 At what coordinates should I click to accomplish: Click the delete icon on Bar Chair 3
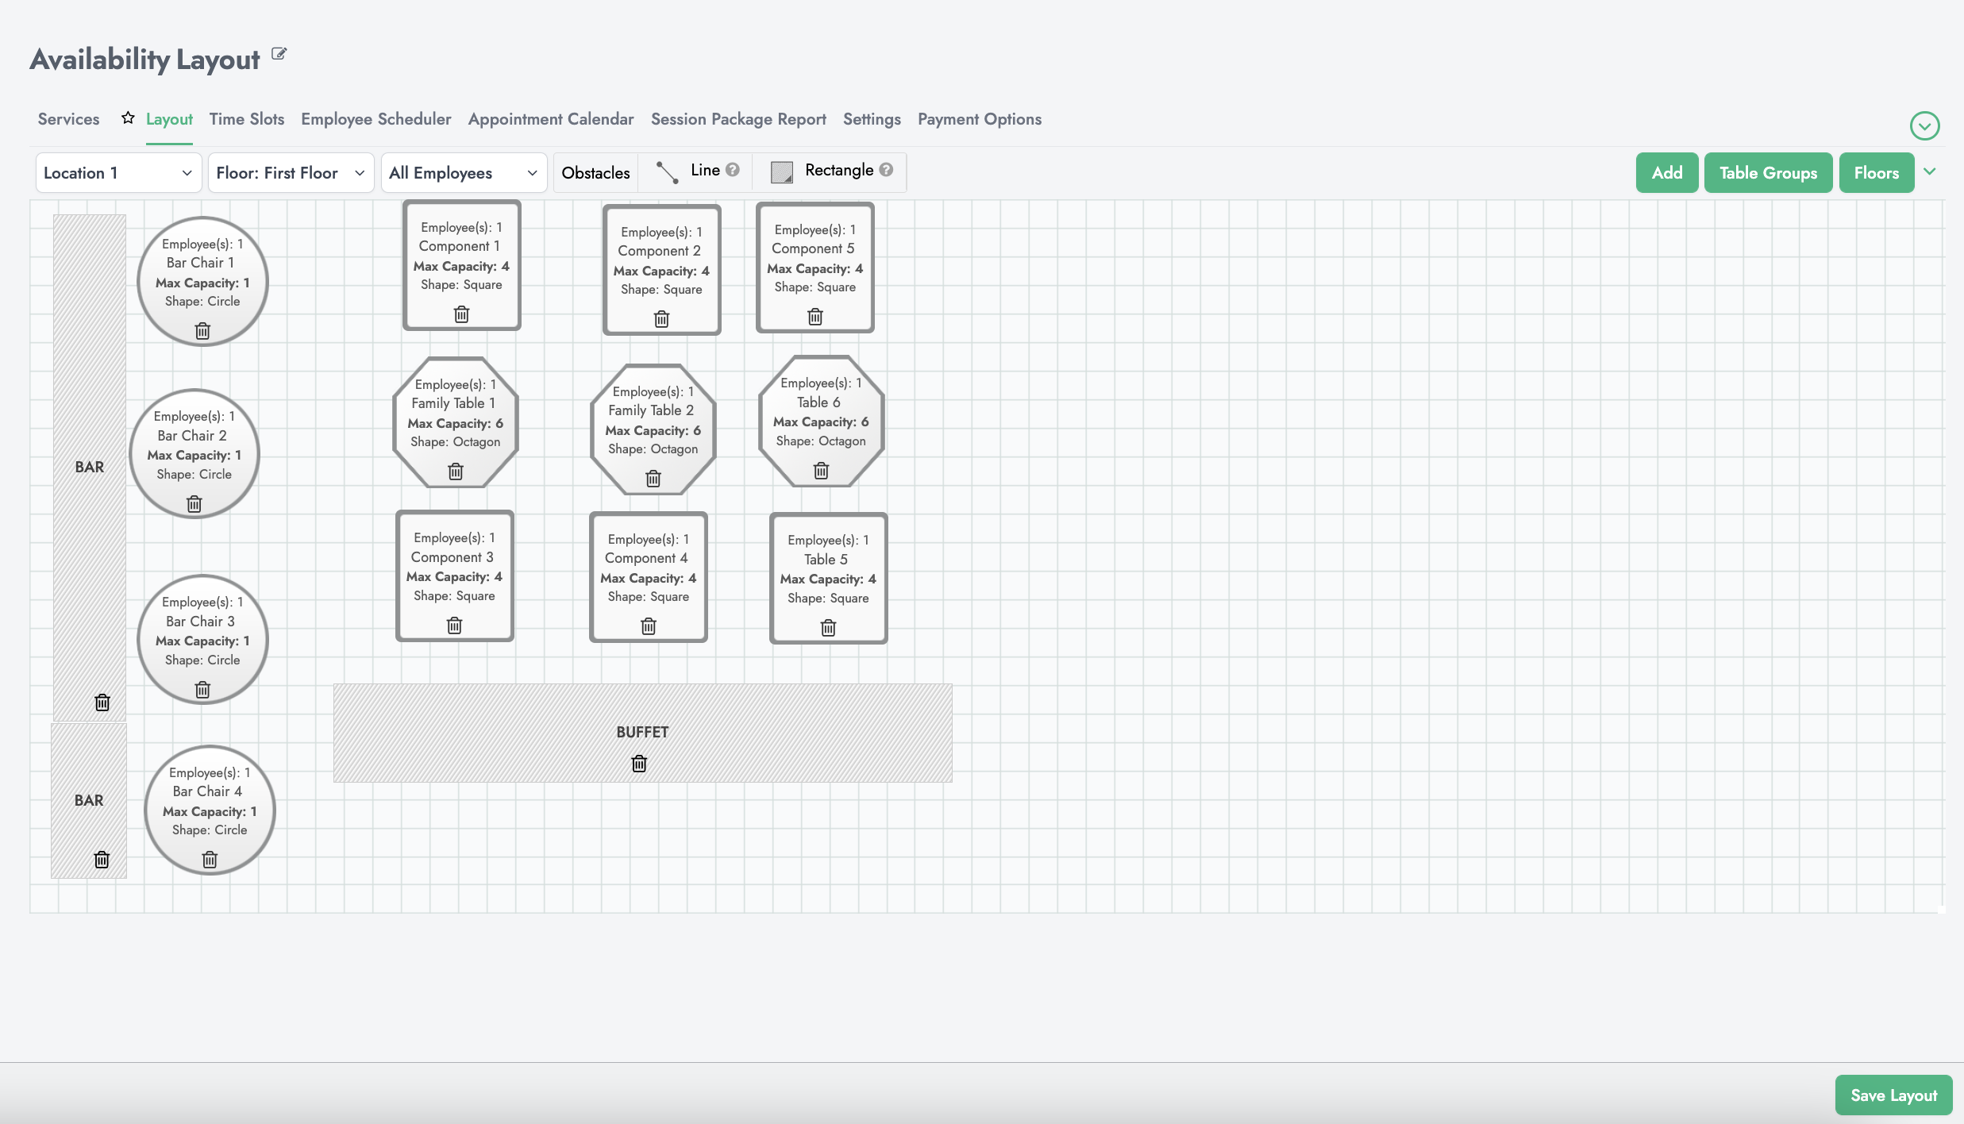point(202,688)
